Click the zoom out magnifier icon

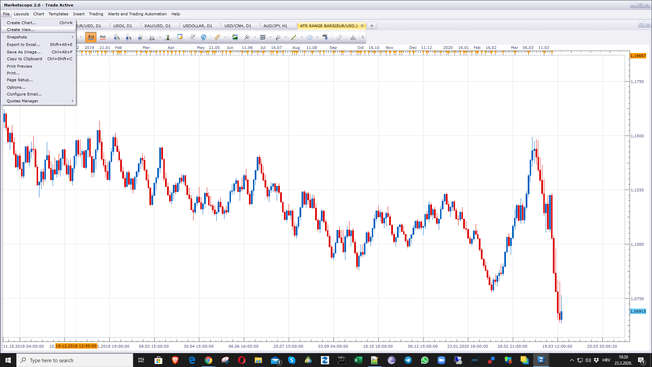[128, 37]
